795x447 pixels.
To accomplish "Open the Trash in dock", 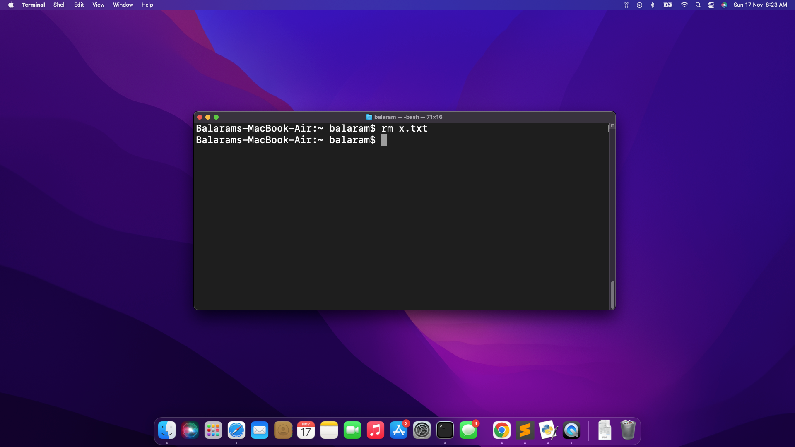I will click(x=628, y=430).
